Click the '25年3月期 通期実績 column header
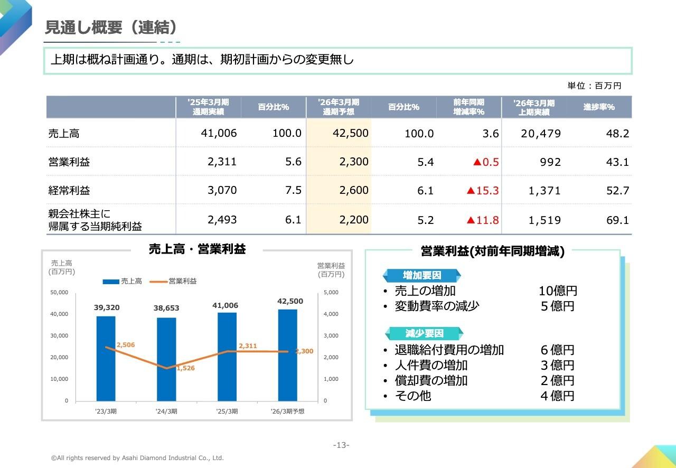Viewport: 676px width, 468px height. [209, 106]
